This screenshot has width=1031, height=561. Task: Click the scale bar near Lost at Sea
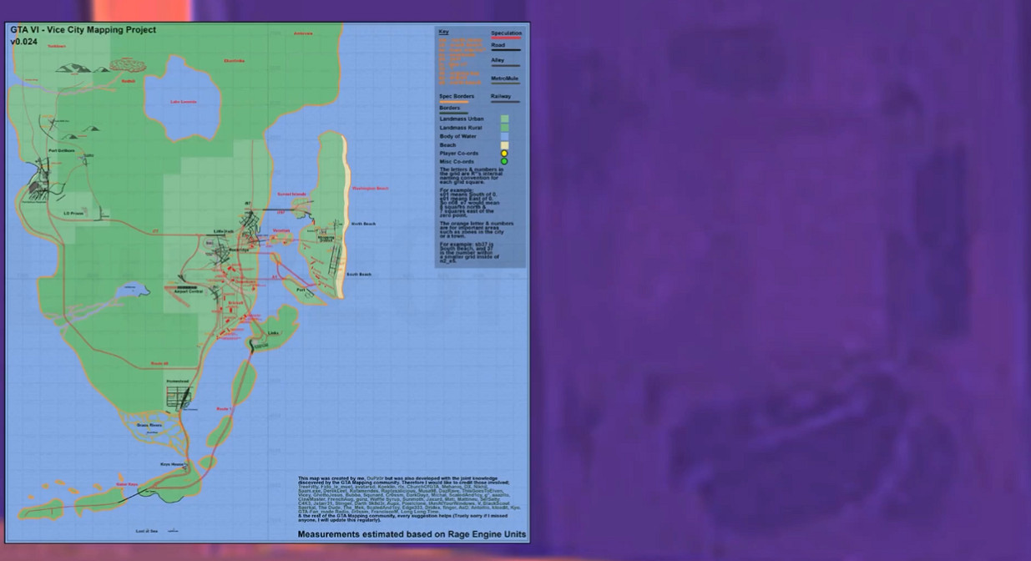173,528
